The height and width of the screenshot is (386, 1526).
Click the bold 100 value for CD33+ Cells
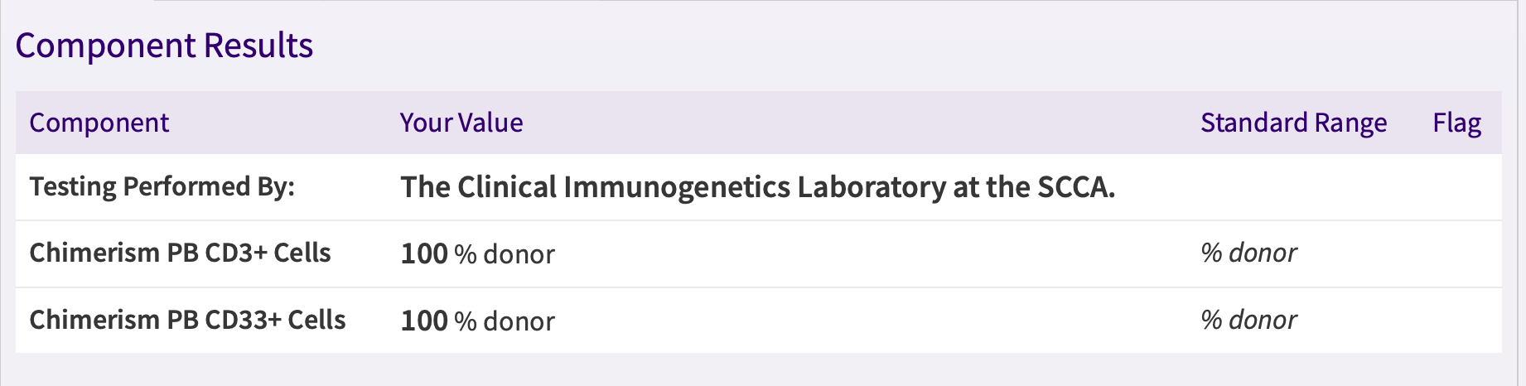click(x=424, y=321)
